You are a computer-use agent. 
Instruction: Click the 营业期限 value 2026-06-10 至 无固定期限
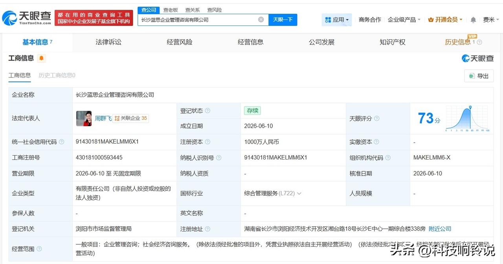coord(108,173)
